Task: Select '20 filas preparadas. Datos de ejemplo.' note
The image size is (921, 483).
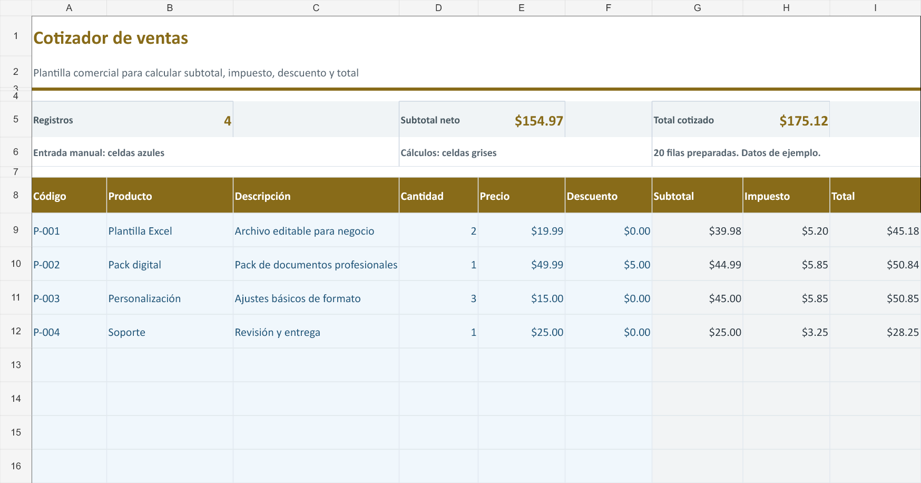Action: (x=786, y=153)
